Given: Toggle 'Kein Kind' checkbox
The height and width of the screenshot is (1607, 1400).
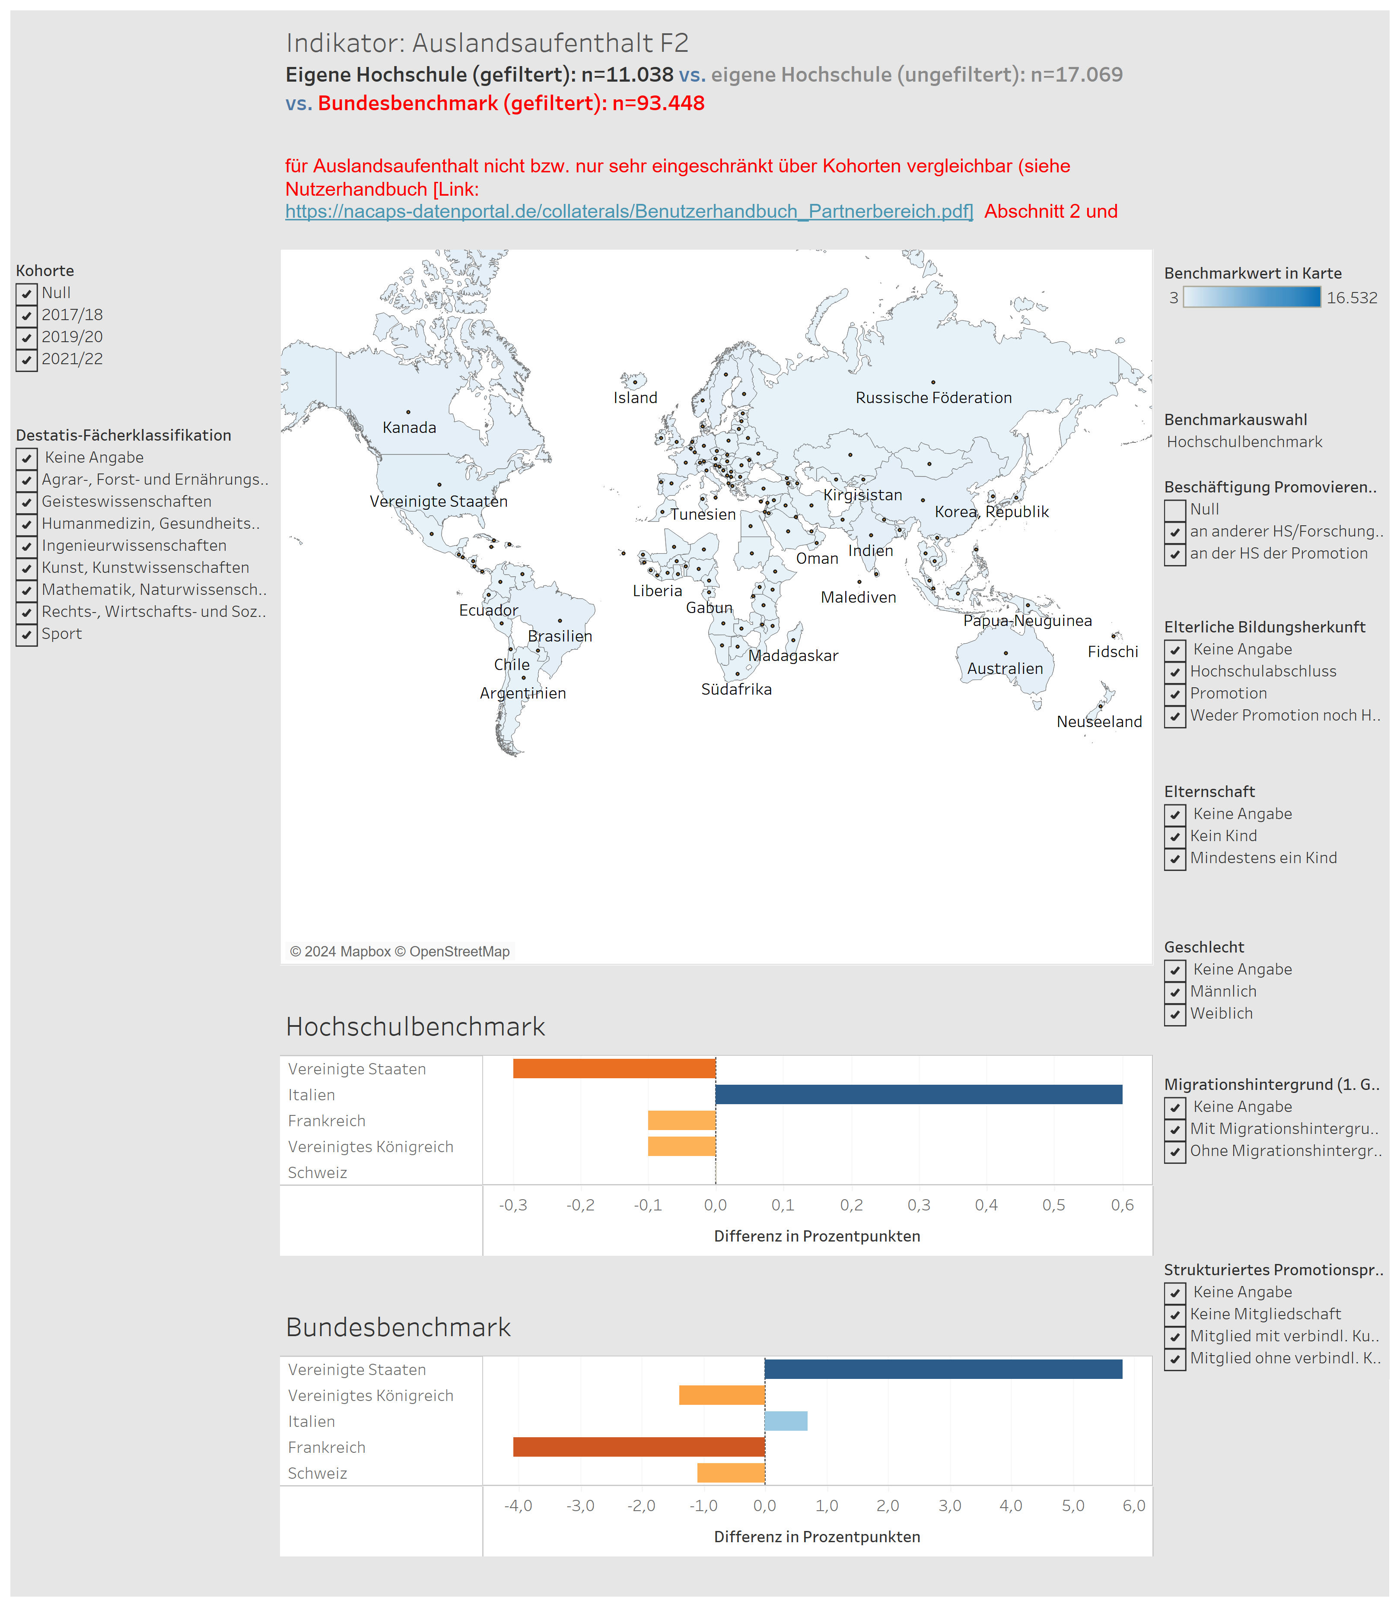Looking at the screenshot, I should coord(1175,836).
